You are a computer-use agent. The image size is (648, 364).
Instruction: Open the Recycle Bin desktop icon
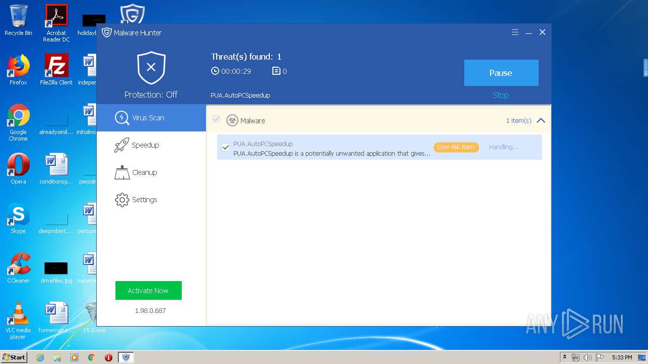(18, 20)
